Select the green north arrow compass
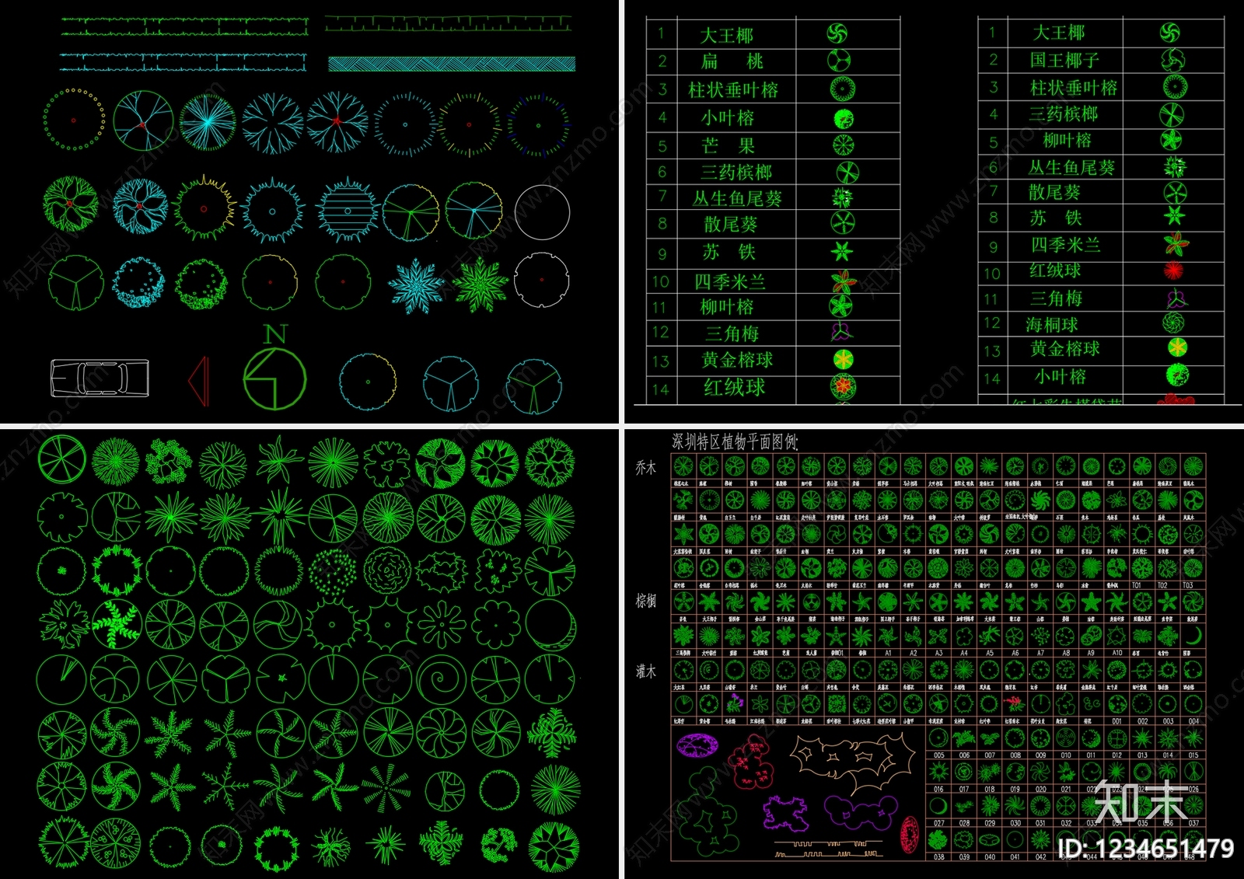This screenshot has height=879, width=1244. click(274, 378)
